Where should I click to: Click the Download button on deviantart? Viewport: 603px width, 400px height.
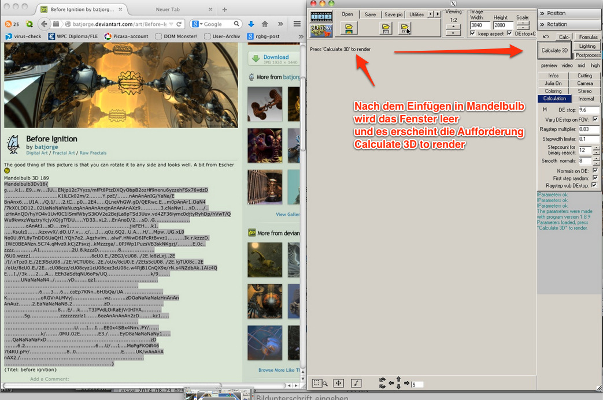pos(274,58)
